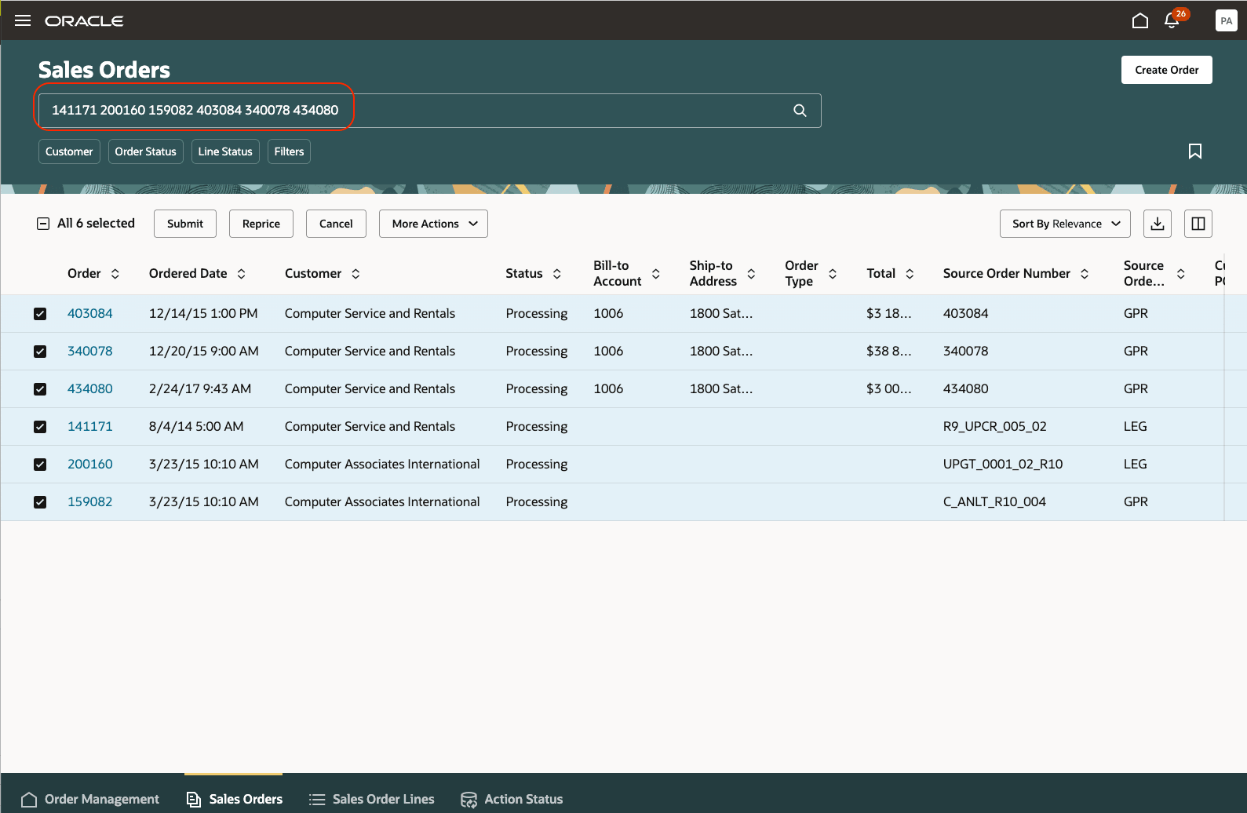Click the bookmark saved search icon

(x=1194, y=151)
